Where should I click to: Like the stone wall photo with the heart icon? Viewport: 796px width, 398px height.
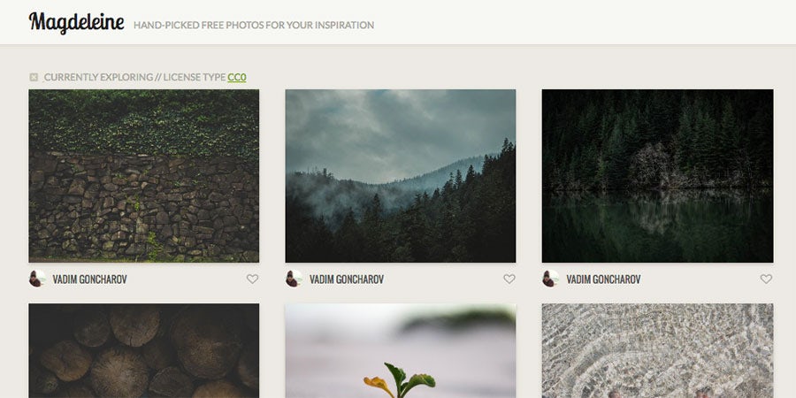(252, 279)
